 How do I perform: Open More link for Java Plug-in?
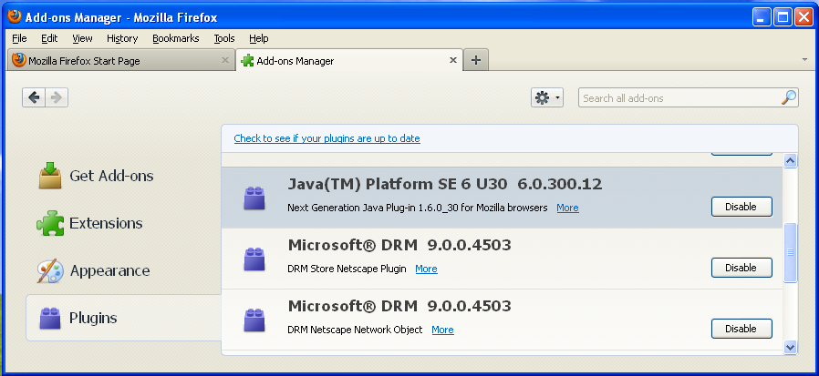[x=567, y=208]
